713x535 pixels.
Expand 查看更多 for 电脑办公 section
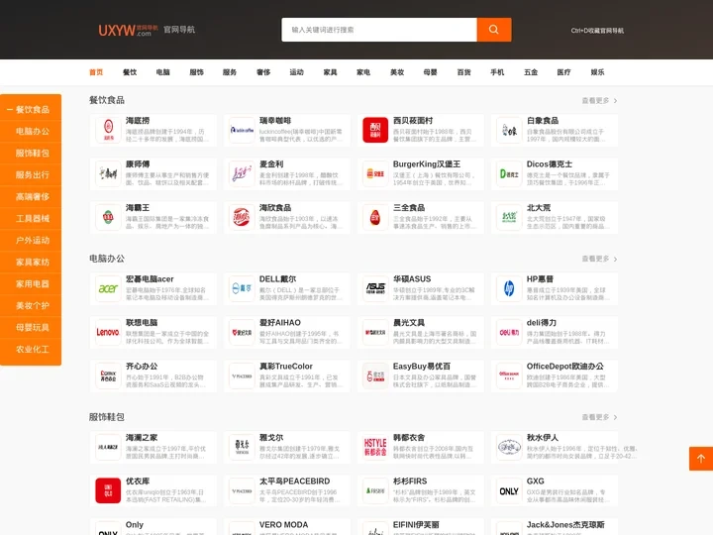tap(599, 259)
